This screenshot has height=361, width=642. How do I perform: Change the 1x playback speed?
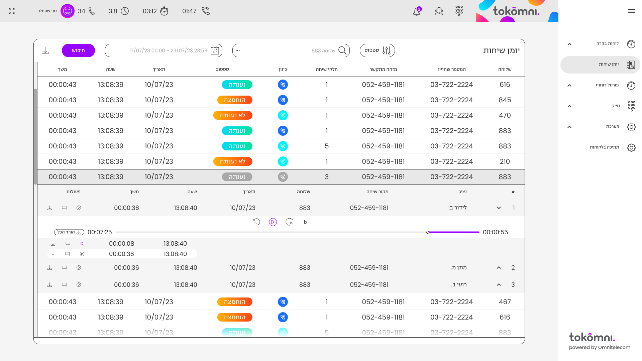305,222
